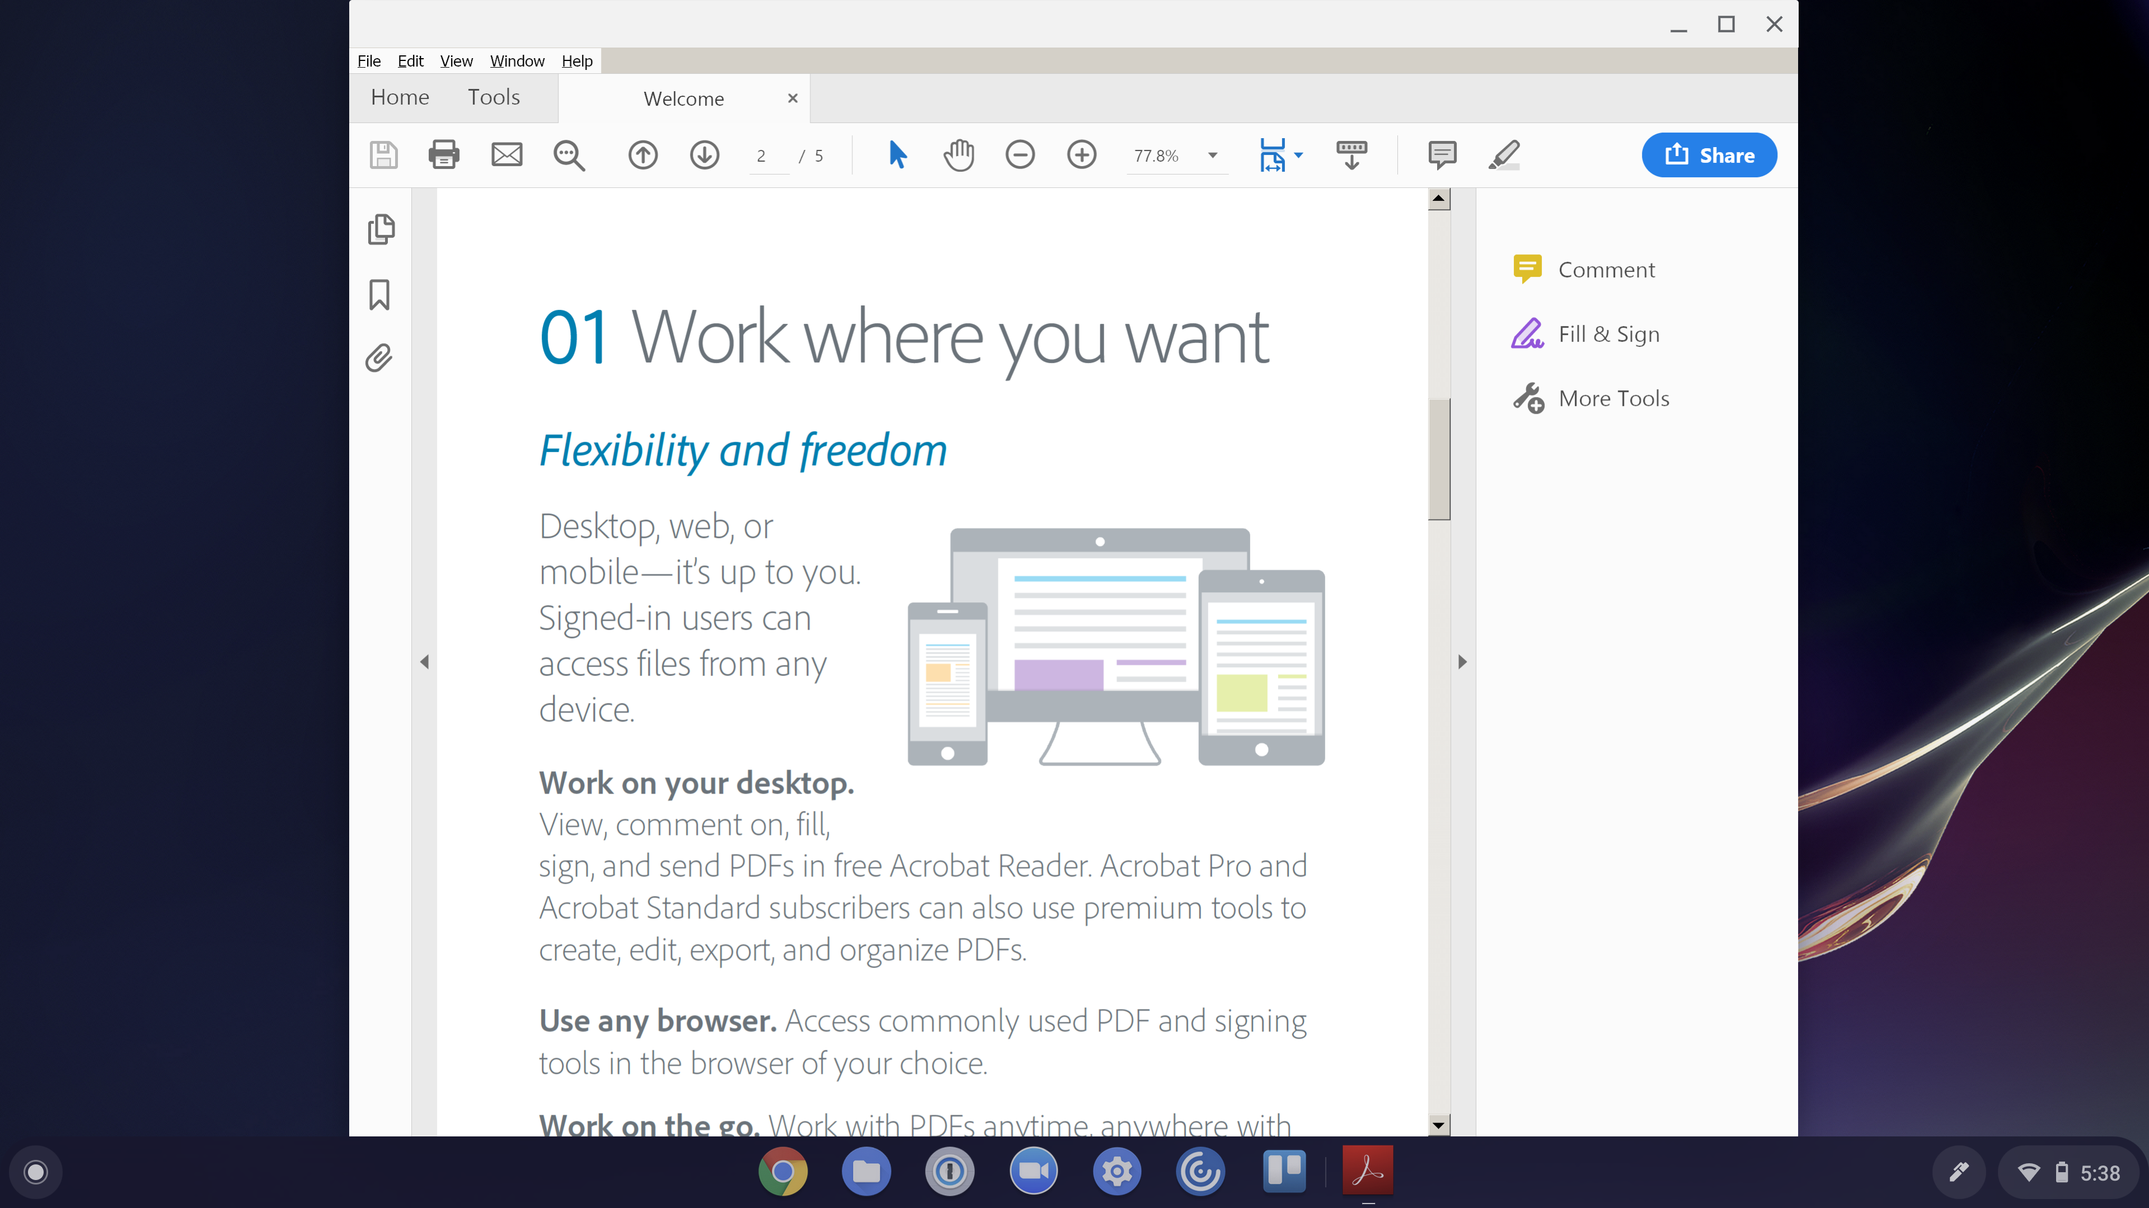Open the Help menu
The width and height of the screenshot is (2149, 1208).
[x=576, y=61]
